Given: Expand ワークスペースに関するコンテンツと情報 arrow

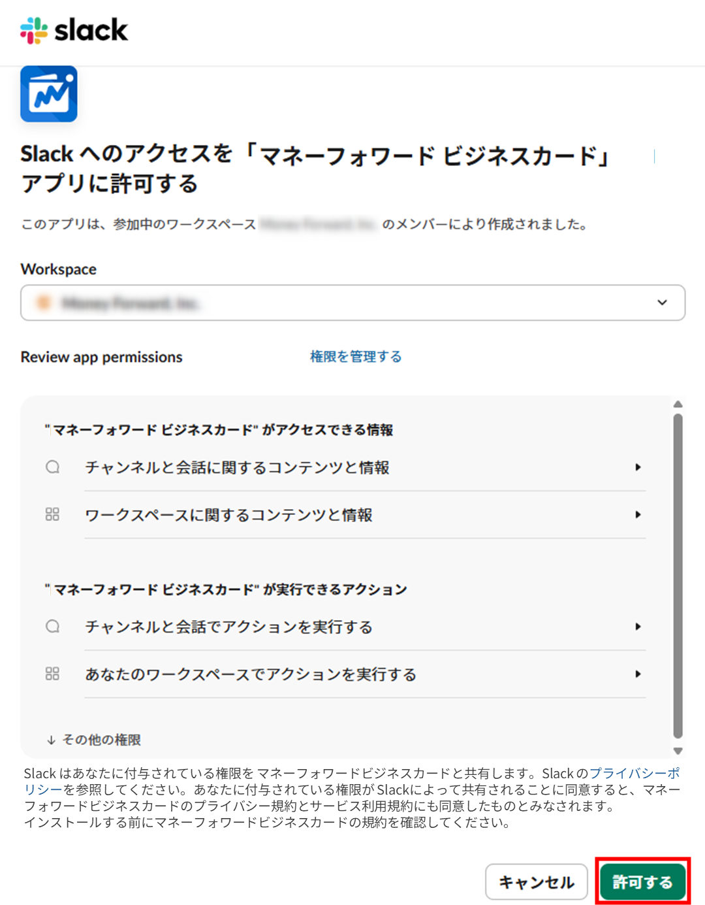Looking at the screenshot, I should click(638, 515).
